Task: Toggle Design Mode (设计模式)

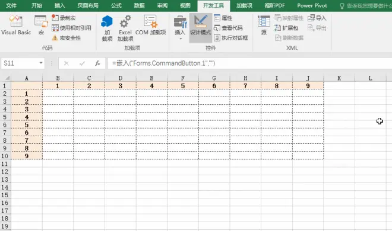Action: click(x=201, y=27)
